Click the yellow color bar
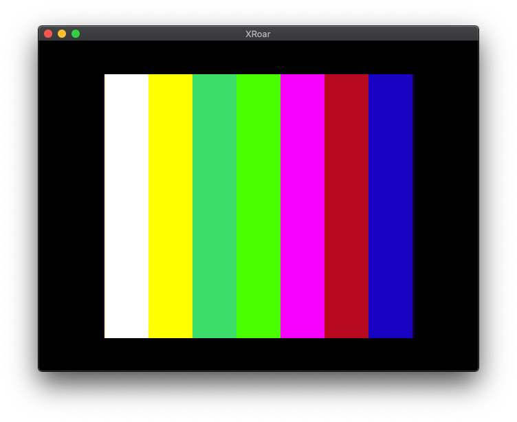The height and width of the screenshot is (422, 517). point(170,206)
